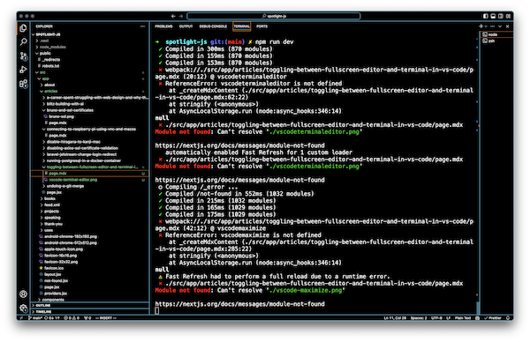Collapse the bruno-and-ssl-certificates folder
This screenshot has height=342, width=530.
coord(89,110)
